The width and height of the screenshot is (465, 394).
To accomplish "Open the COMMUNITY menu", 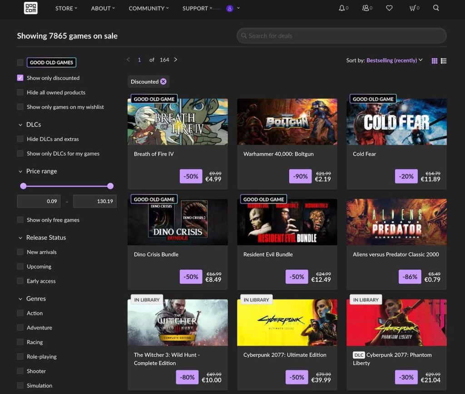I will [146, 8].
